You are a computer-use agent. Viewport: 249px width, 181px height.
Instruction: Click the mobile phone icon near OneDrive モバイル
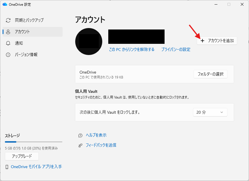pyautogui.click(x=7, y=167)
